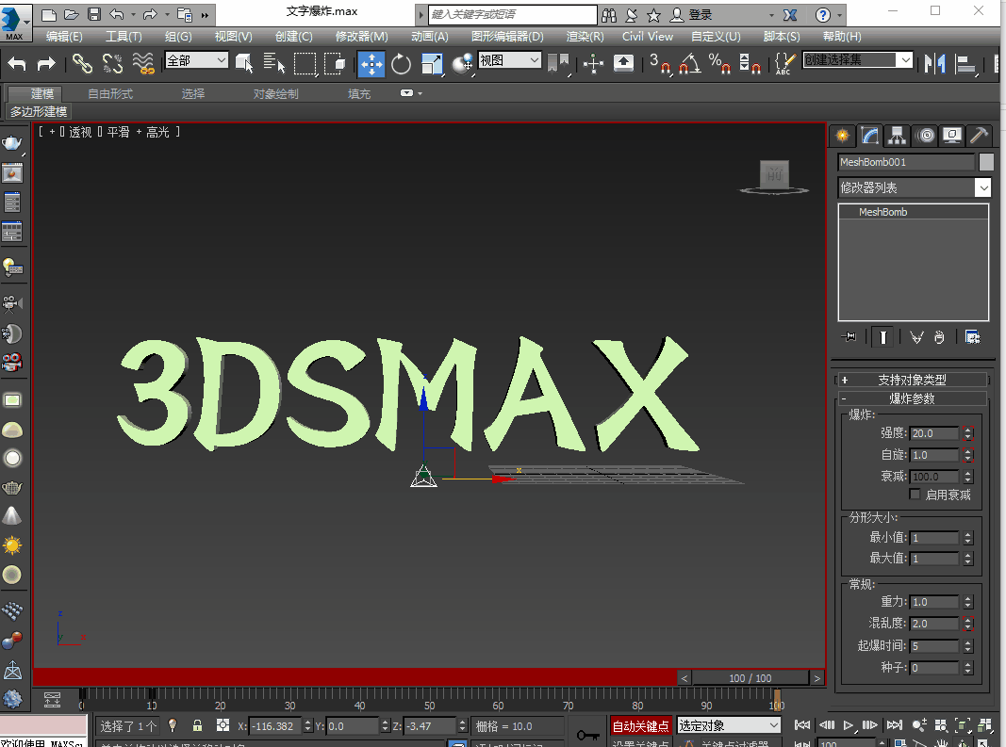Click frame 50 on the track bar
The image size is (1006, 747).
point(429,706)
